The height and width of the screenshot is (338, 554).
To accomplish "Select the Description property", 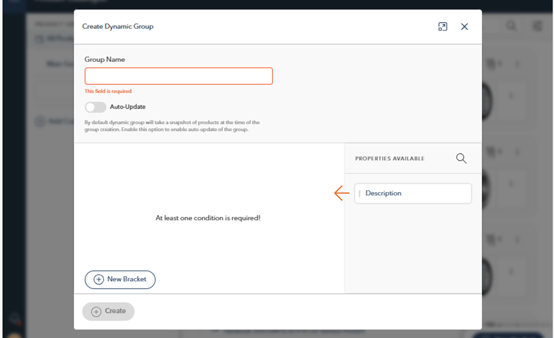I will pyautogui.click(x=413, y=193).
